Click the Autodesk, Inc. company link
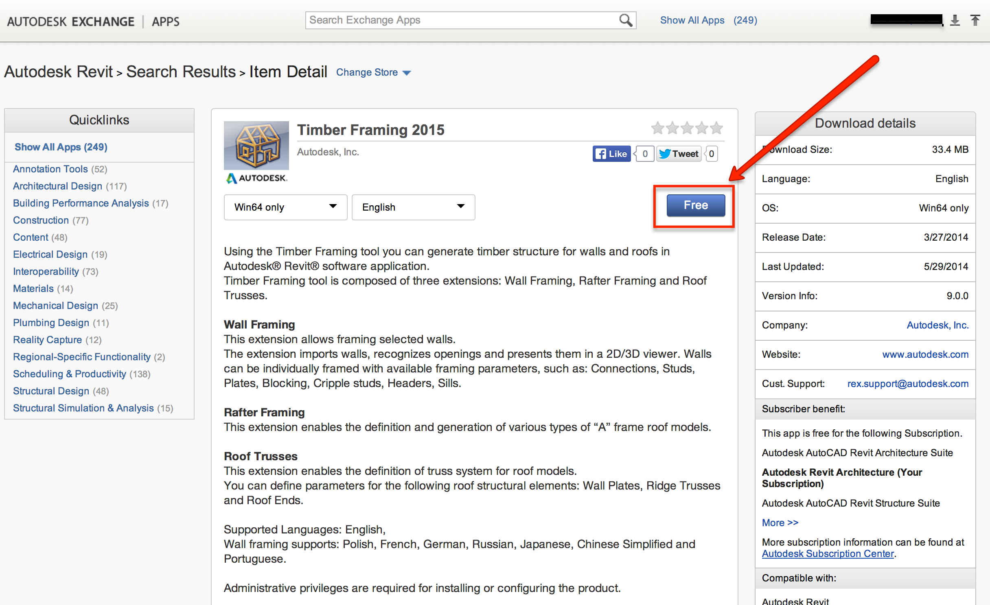This screenshot has height=605, width=990. pyautogui.click(x=937, y=325)
